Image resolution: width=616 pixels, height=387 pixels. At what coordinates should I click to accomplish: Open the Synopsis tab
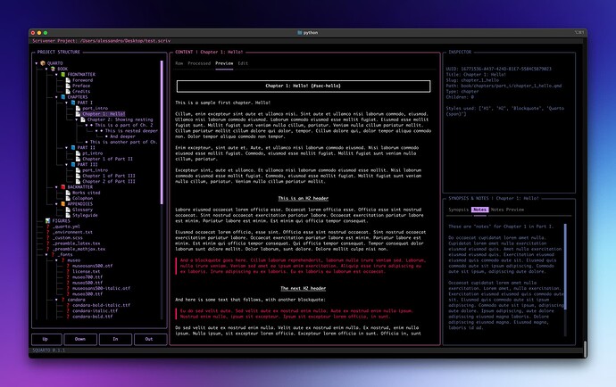[x=459, y=210]
